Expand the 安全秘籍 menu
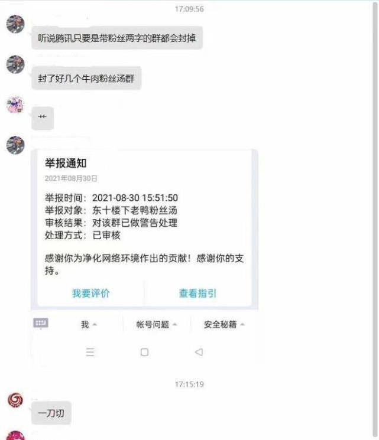 click(x=224, y=325)
